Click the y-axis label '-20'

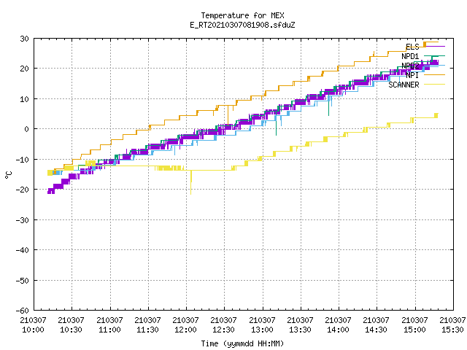23,190
